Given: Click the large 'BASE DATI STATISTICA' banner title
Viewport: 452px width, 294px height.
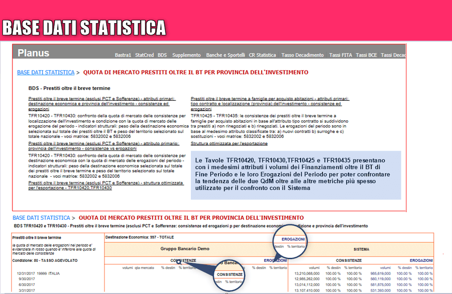Looking at the screenshot, I should click(x=84, y=28).
